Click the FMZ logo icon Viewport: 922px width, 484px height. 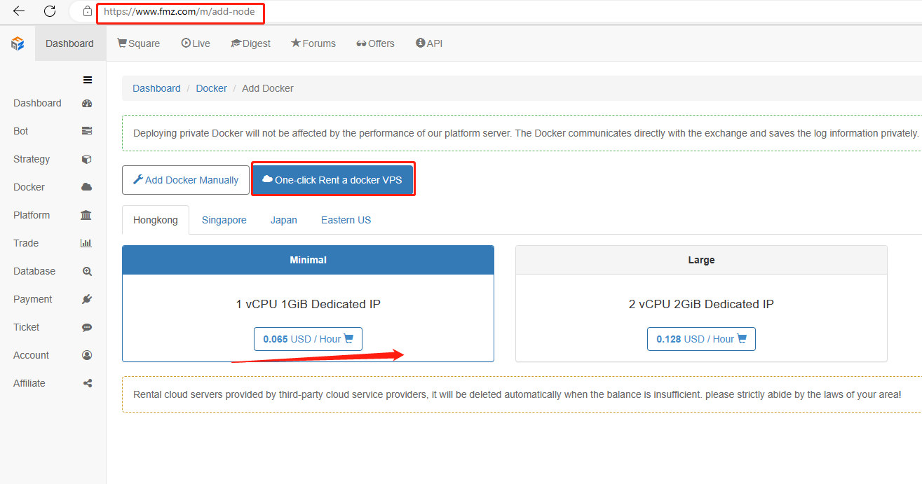(x=18, y=43)
